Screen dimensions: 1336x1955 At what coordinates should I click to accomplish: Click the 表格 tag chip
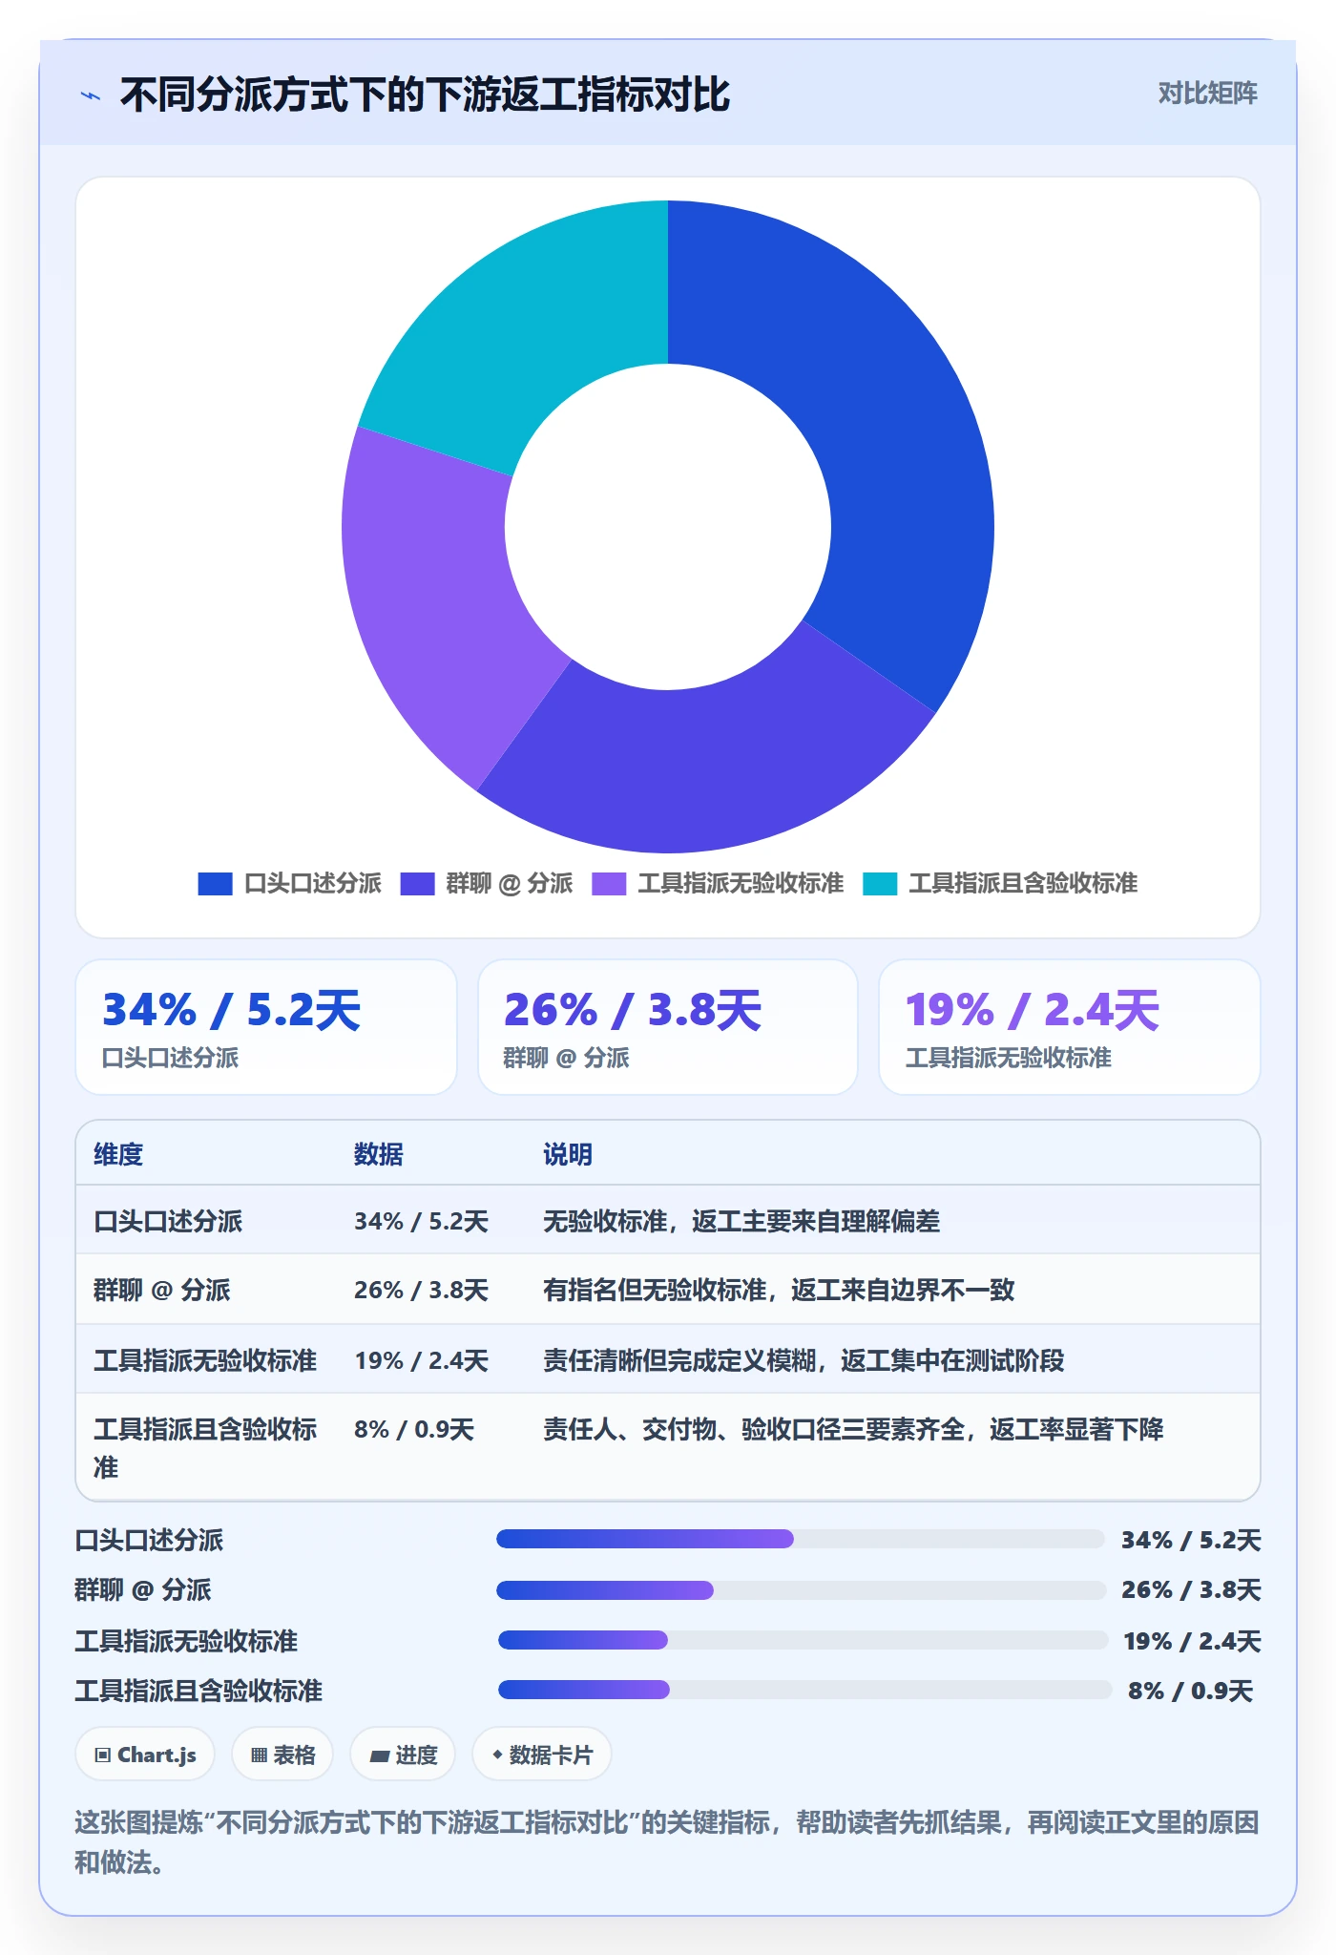[282, 1755]
